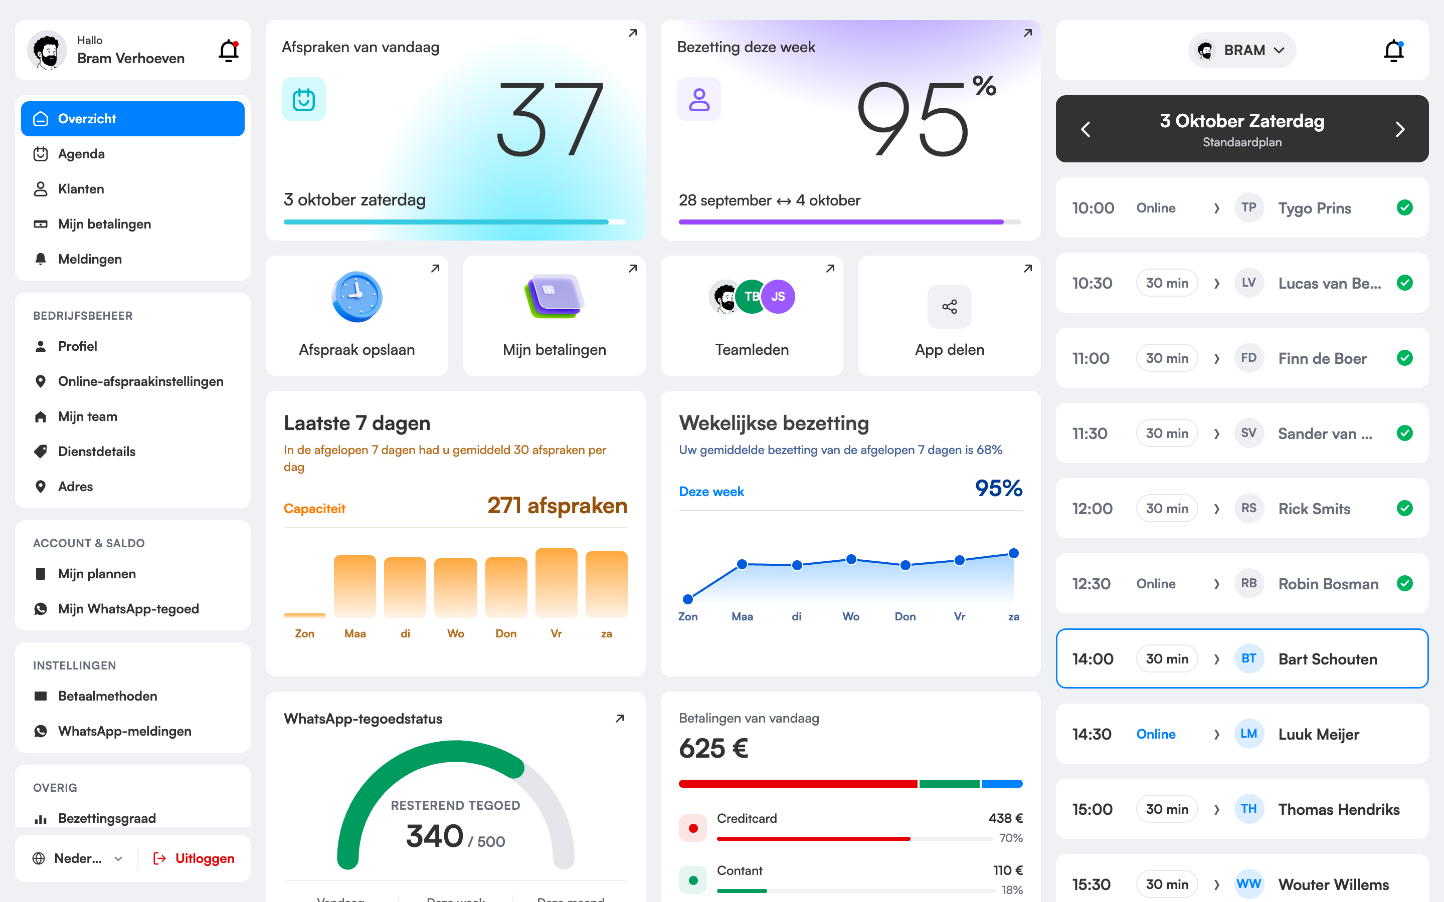Click Bram Verhoeven profile avatar in sidebar
The image size is (1444, 902).
(47, 51)
